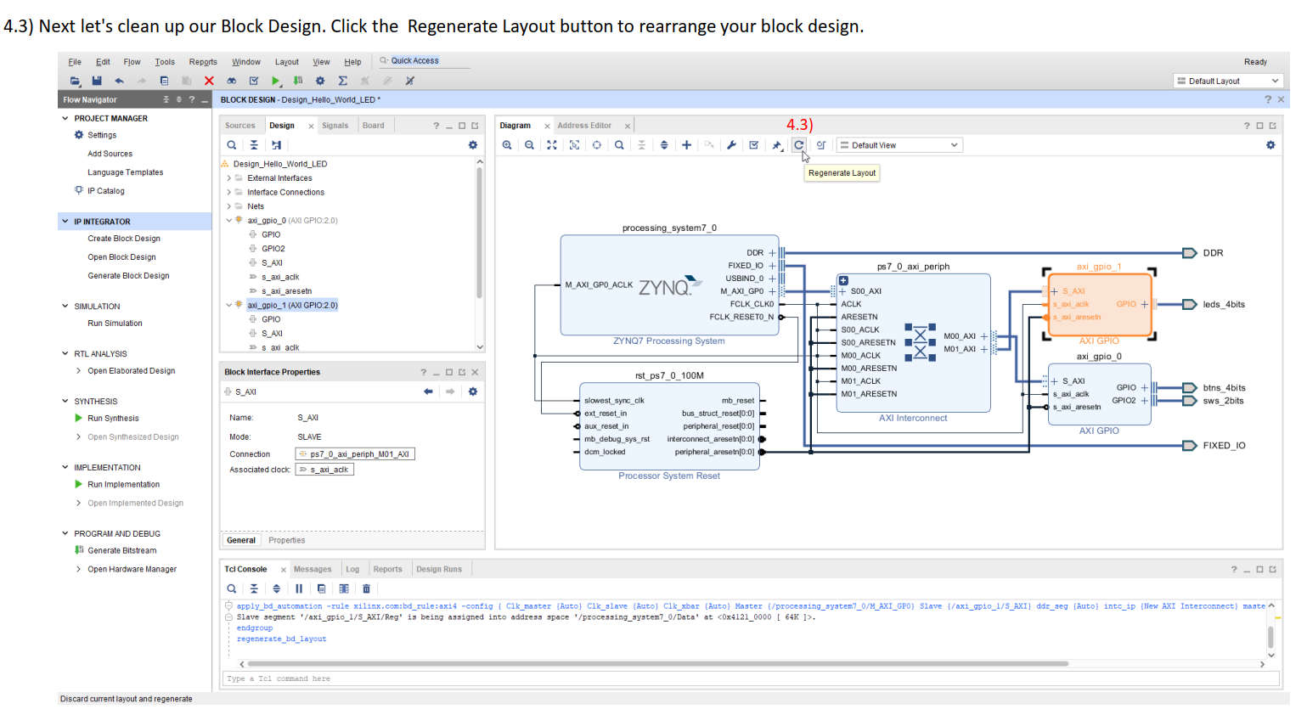
Task: Open the Default View dropdown in diagram toolbar
Action: (x=899, y=145)
